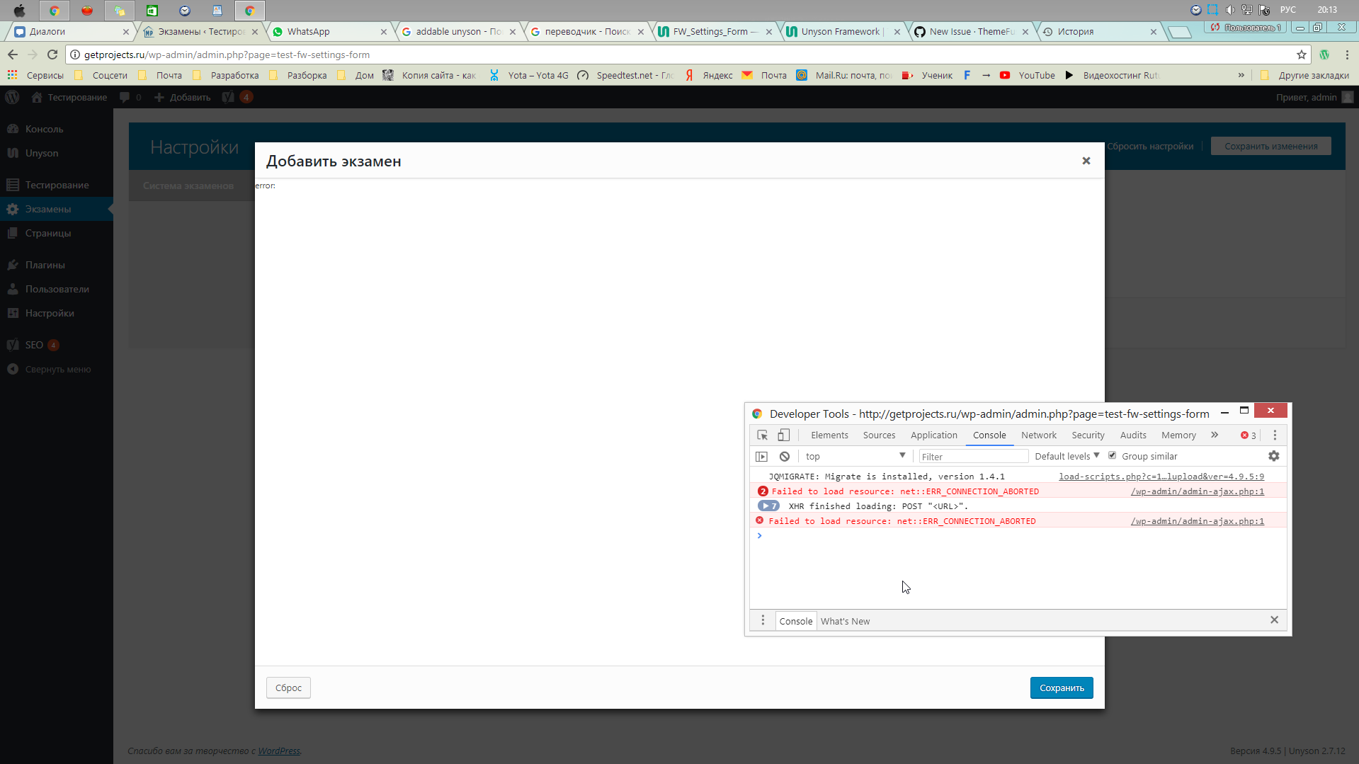Open the WordPress link in the footer

click(x=279, y=751)
